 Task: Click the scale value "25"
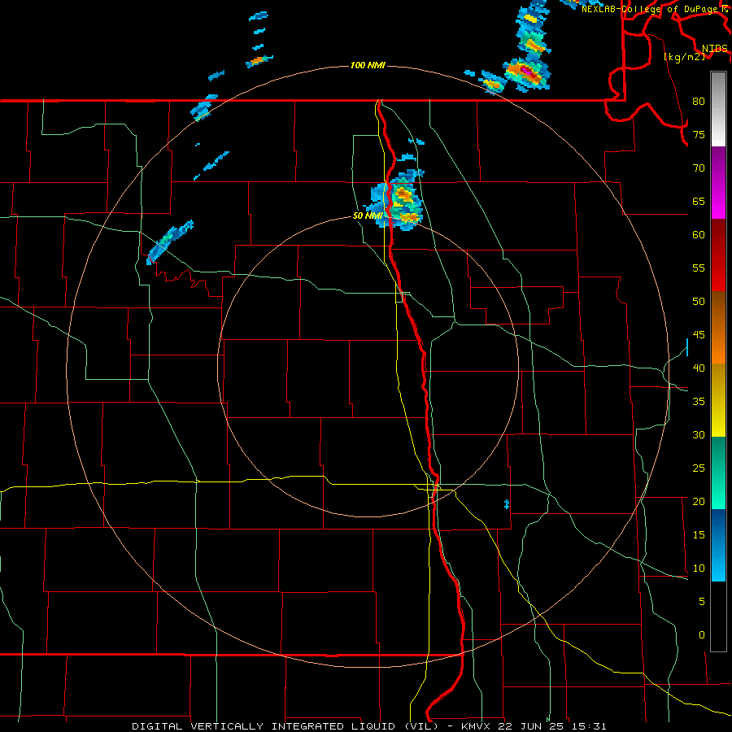click(x=699, y=468)
